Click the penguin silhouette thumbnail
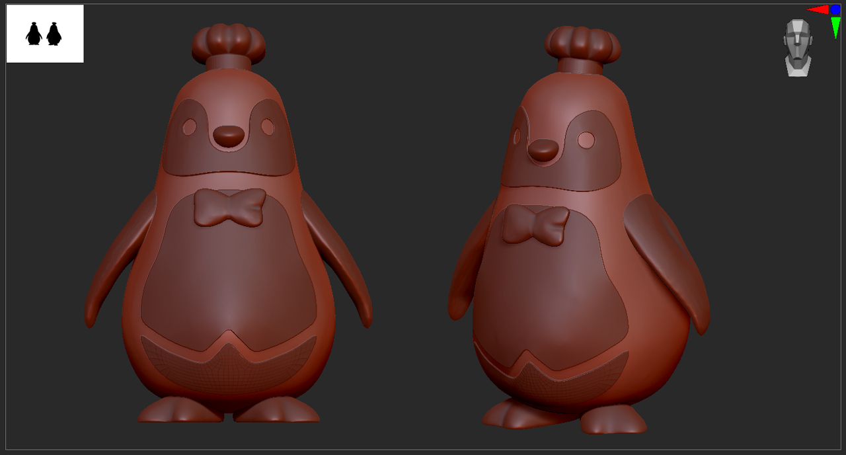The width and height of the screenshot is (846, 455). click(45, 34)
